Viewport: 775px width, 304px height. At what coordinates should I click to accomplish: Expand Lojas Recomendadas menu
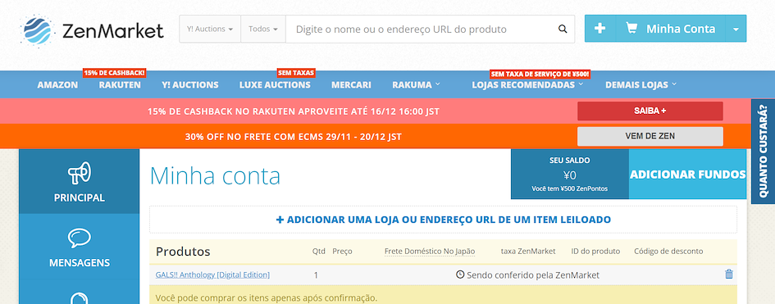527,85
